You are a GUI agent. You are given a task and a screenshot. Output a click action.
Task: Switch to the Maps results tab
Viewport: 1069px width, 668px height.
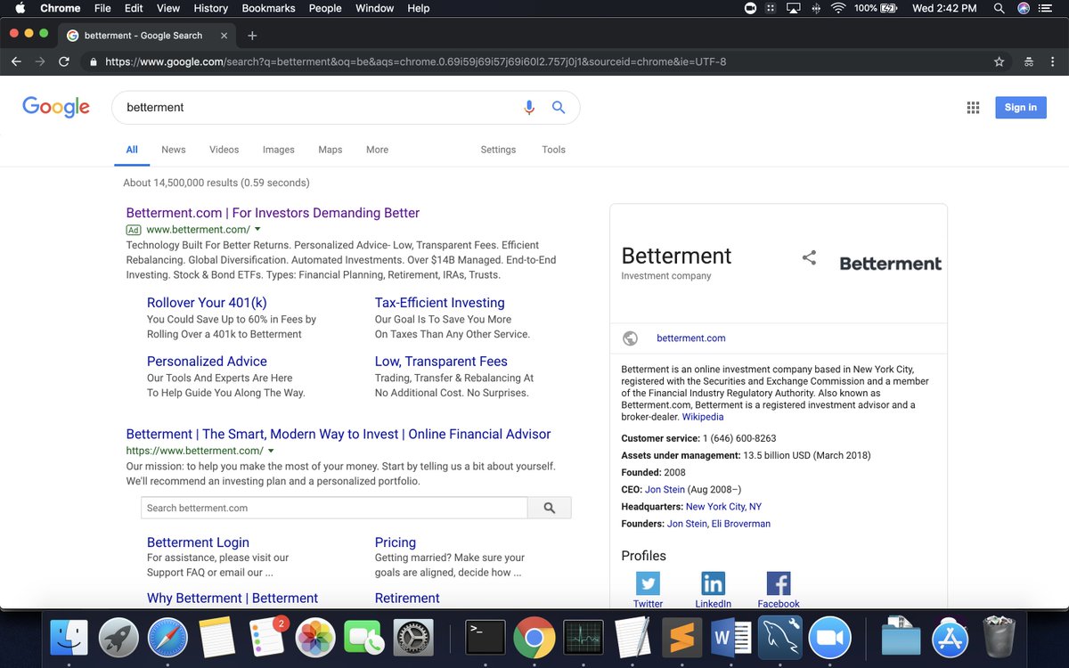[330, 150]
